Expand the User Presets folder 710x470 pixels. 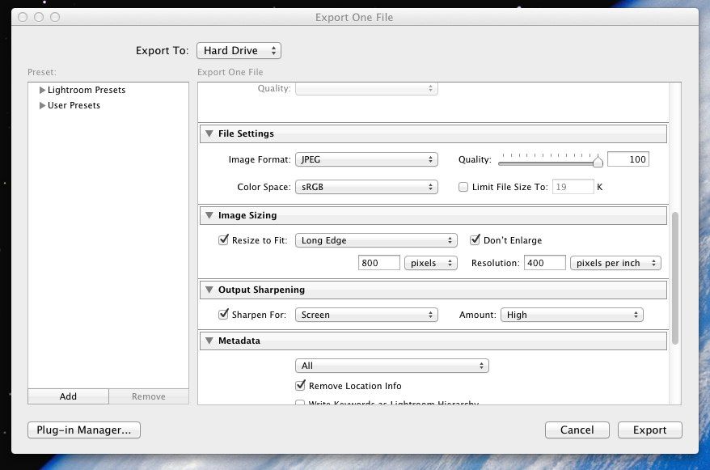point(42,106)
